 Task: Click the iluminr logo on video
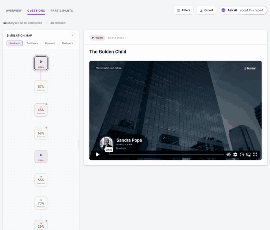coord(250,68)
